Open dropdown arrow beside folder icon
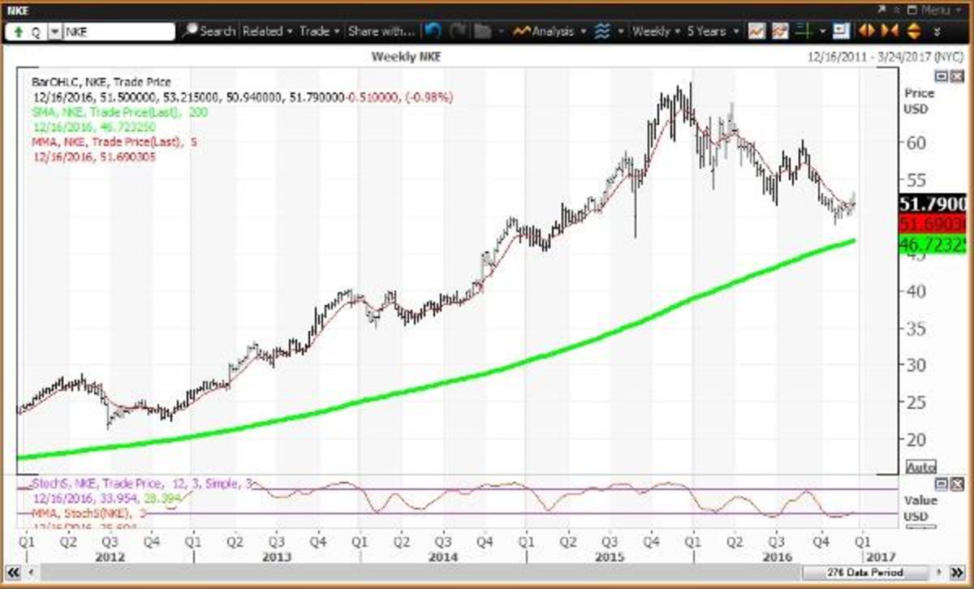The height and width of the screenshot is (589, 974). [x=502, y=31]
